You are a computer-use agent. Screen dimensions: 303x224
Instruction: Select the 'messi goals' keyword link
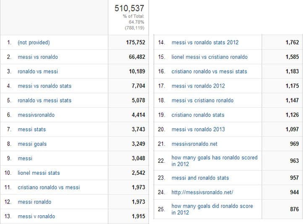[x=32, y=144]
